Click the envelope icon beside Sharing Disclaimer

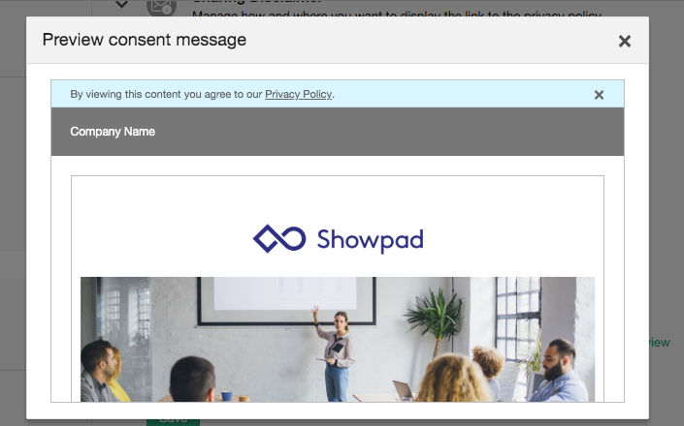161,8
